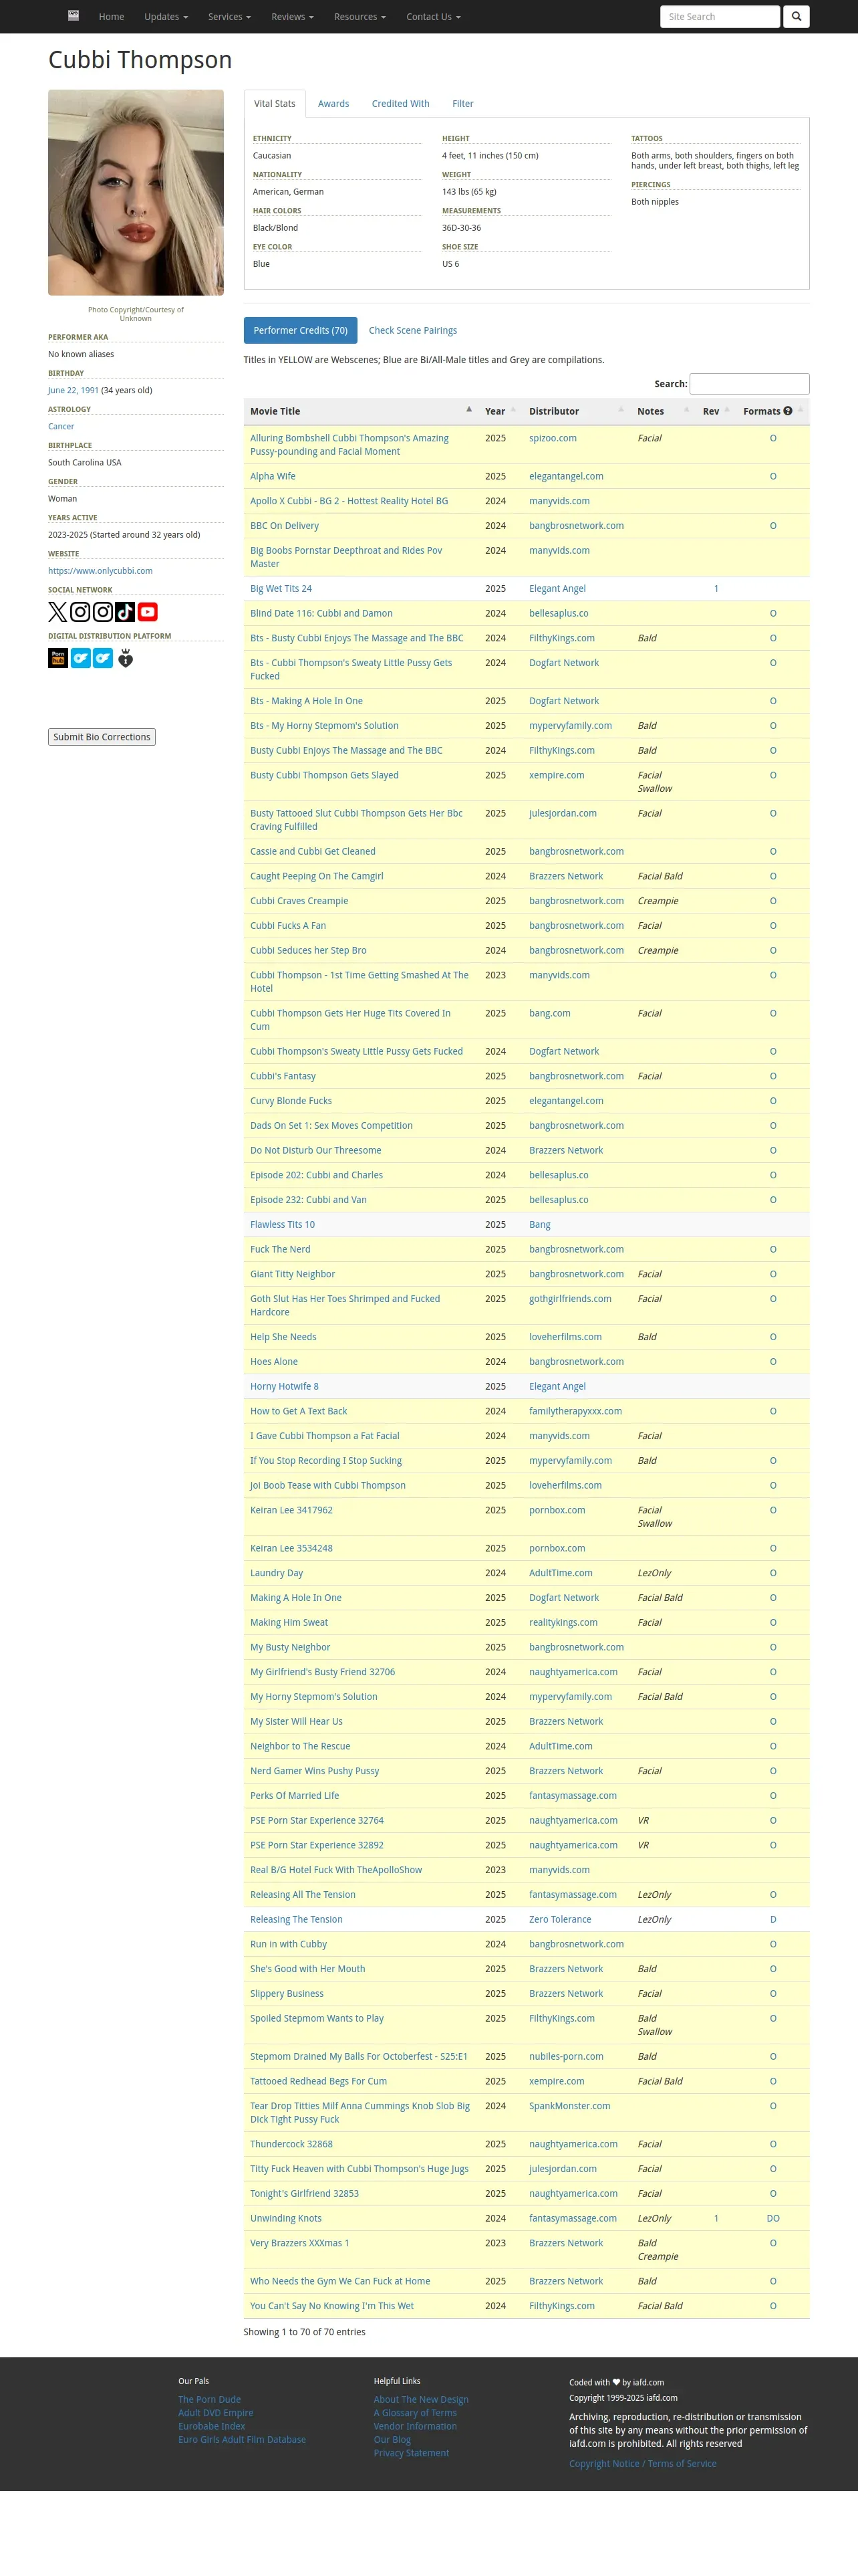The width and height of the screenshot is (858, 2576).
Task: Click the crowned heart platform icon
Action: coord(126,658)
